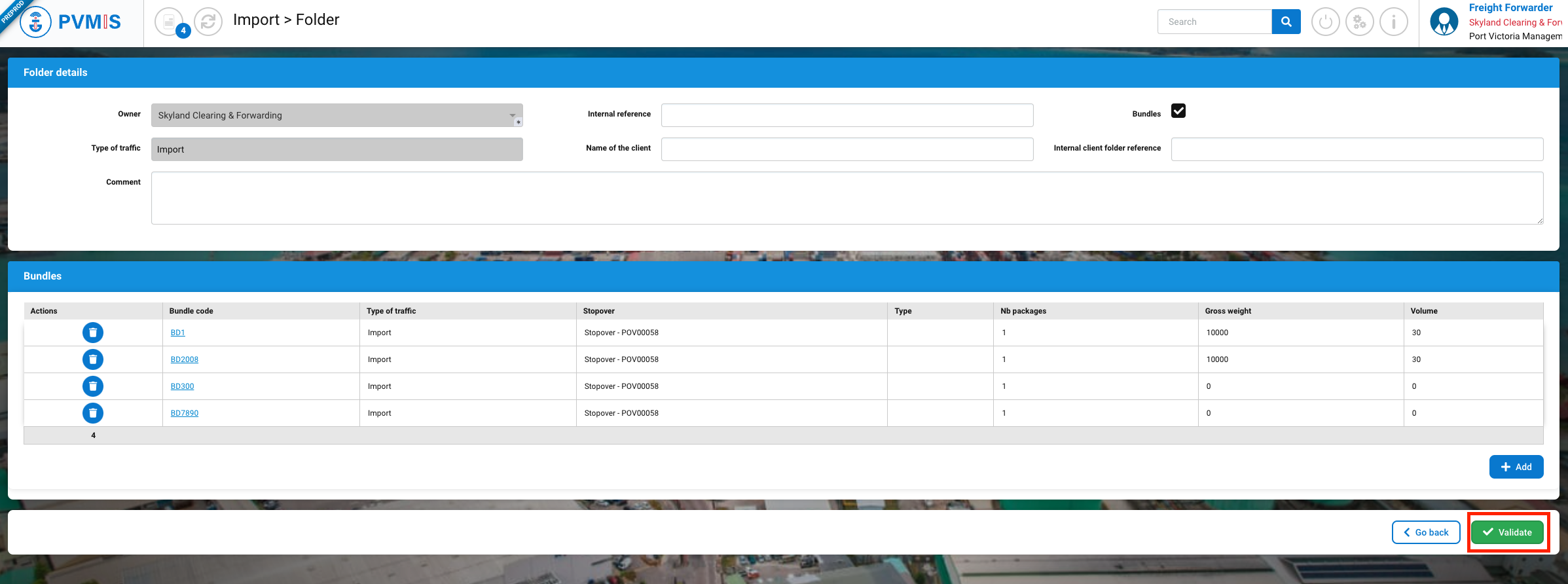Open the documents icon with badge 4
Image resolution: width=1568 pixels, height=584 pixels.
(169, 22)
